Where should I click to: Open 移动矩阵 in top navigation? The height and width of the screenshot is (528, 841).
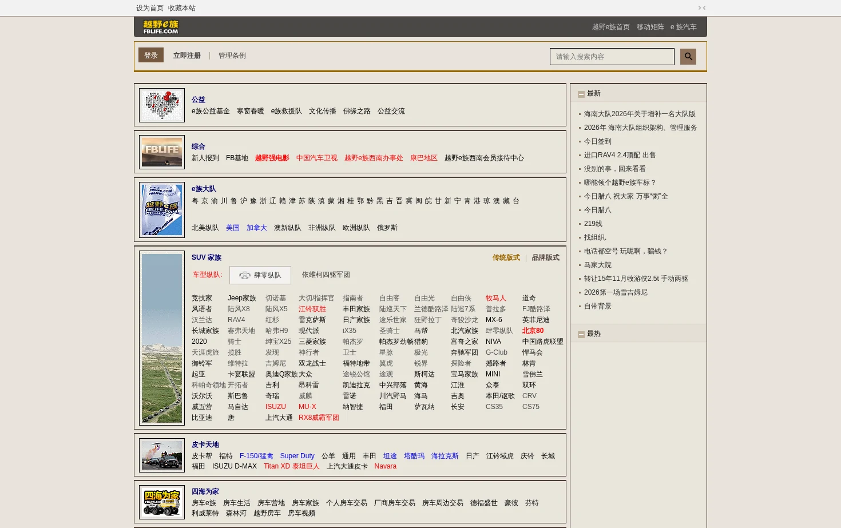[650, 27]
